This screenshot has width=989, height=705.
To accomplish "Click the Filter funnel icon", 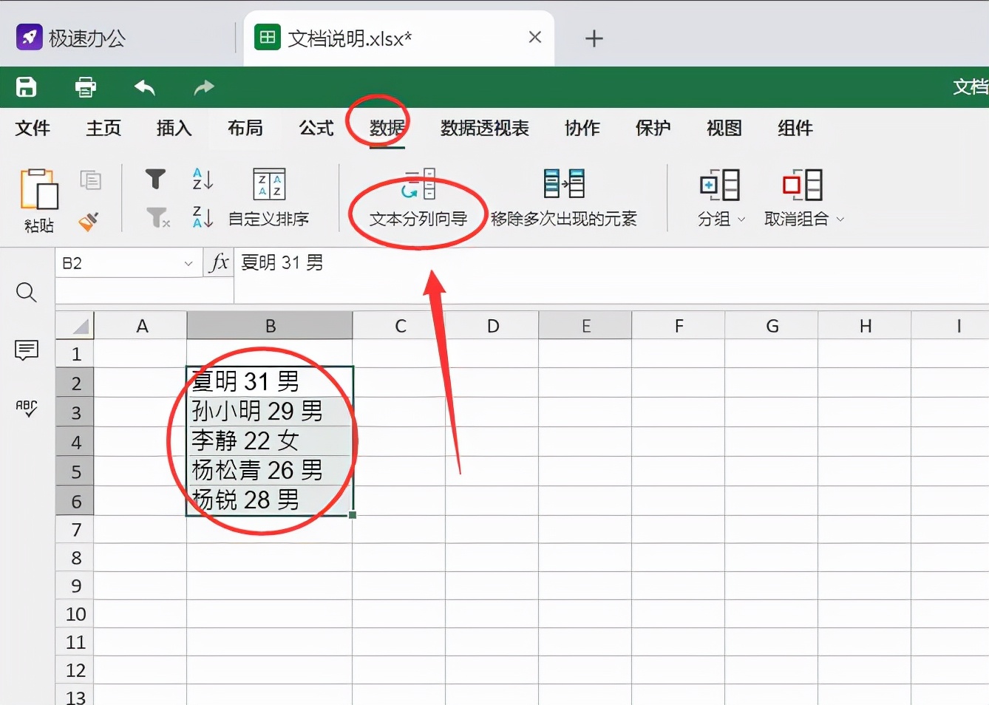I will (x=154, y=179).
